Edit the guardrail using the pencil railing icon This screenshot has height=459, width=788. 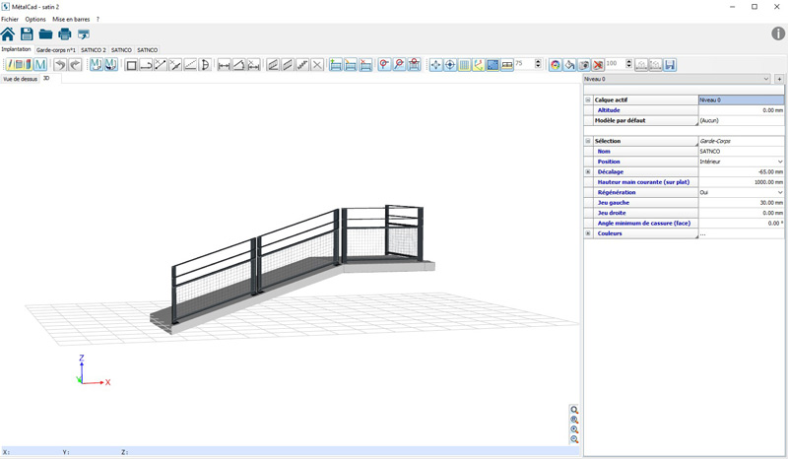point(351,65)
